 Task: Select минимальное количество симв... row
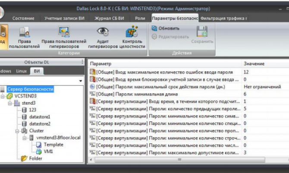coord(189,116)
